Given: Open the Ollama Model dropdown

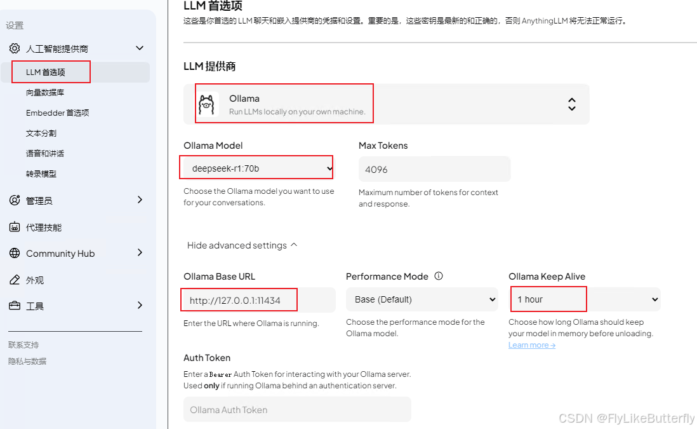Looking at the screenshot, I should [258, 168].
